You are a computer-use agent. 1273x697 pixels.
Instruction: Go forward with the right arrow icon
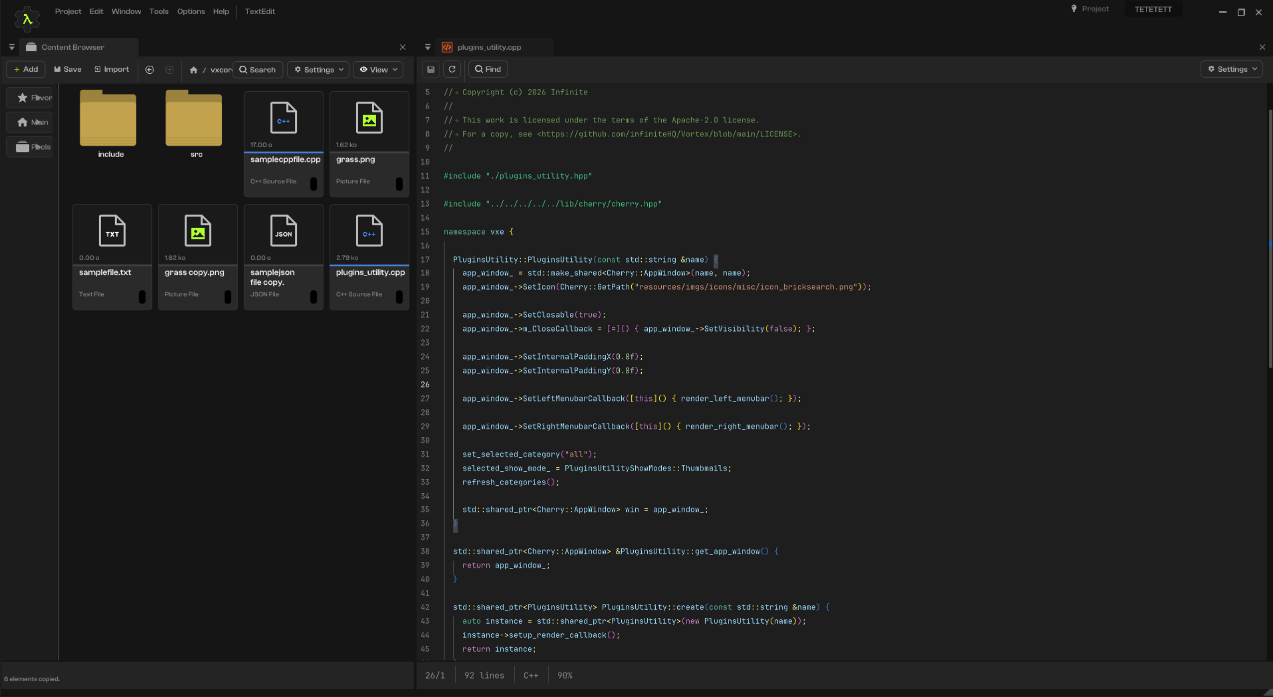click(169, 70)
